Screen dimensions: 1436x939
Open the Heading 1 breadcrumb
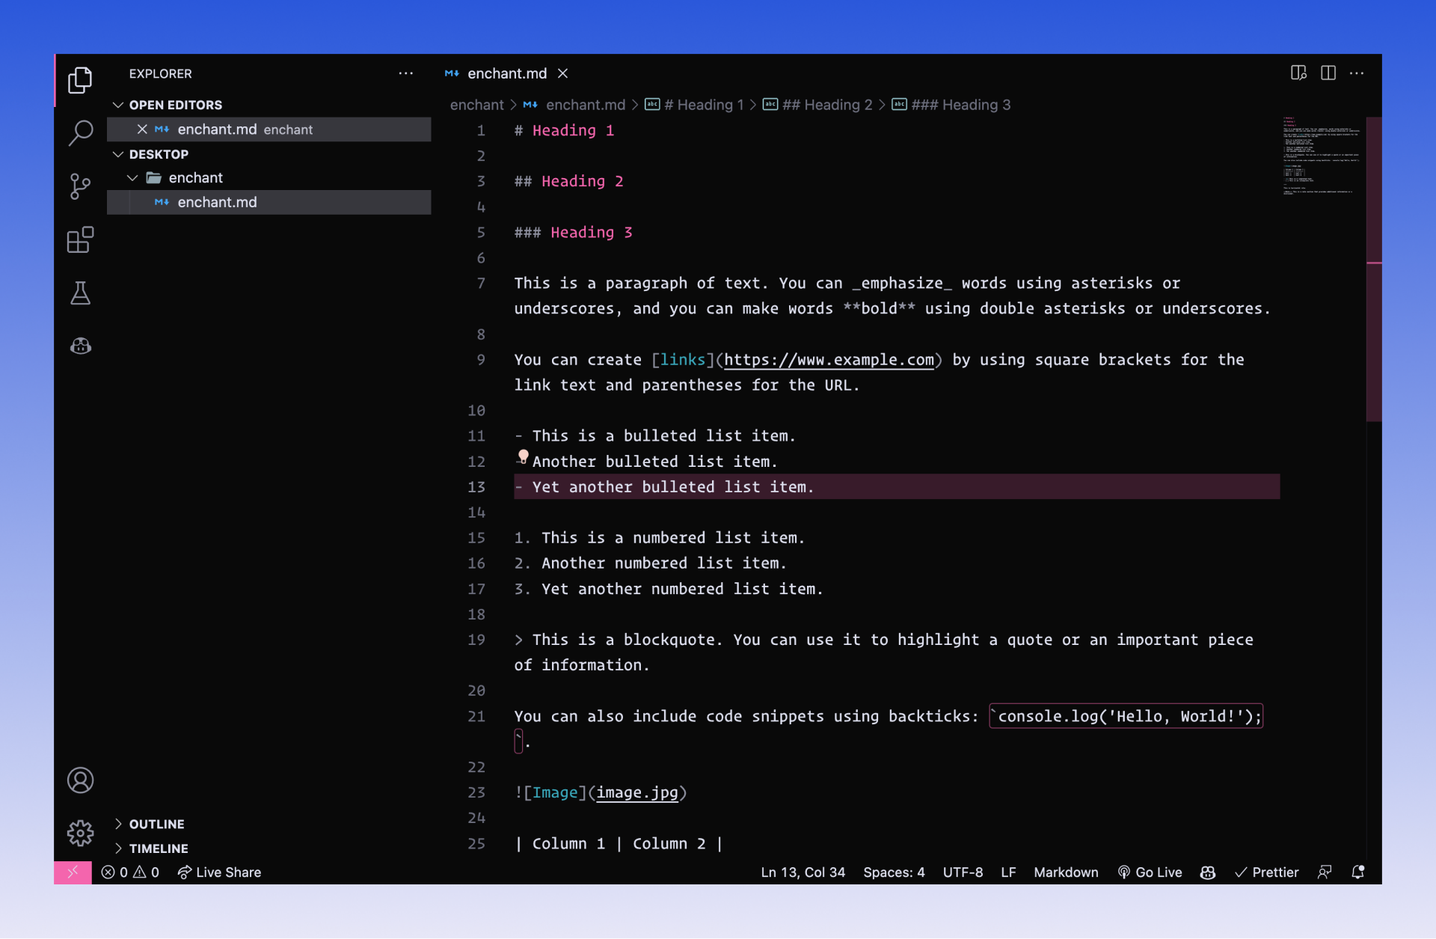click(695, 105)
